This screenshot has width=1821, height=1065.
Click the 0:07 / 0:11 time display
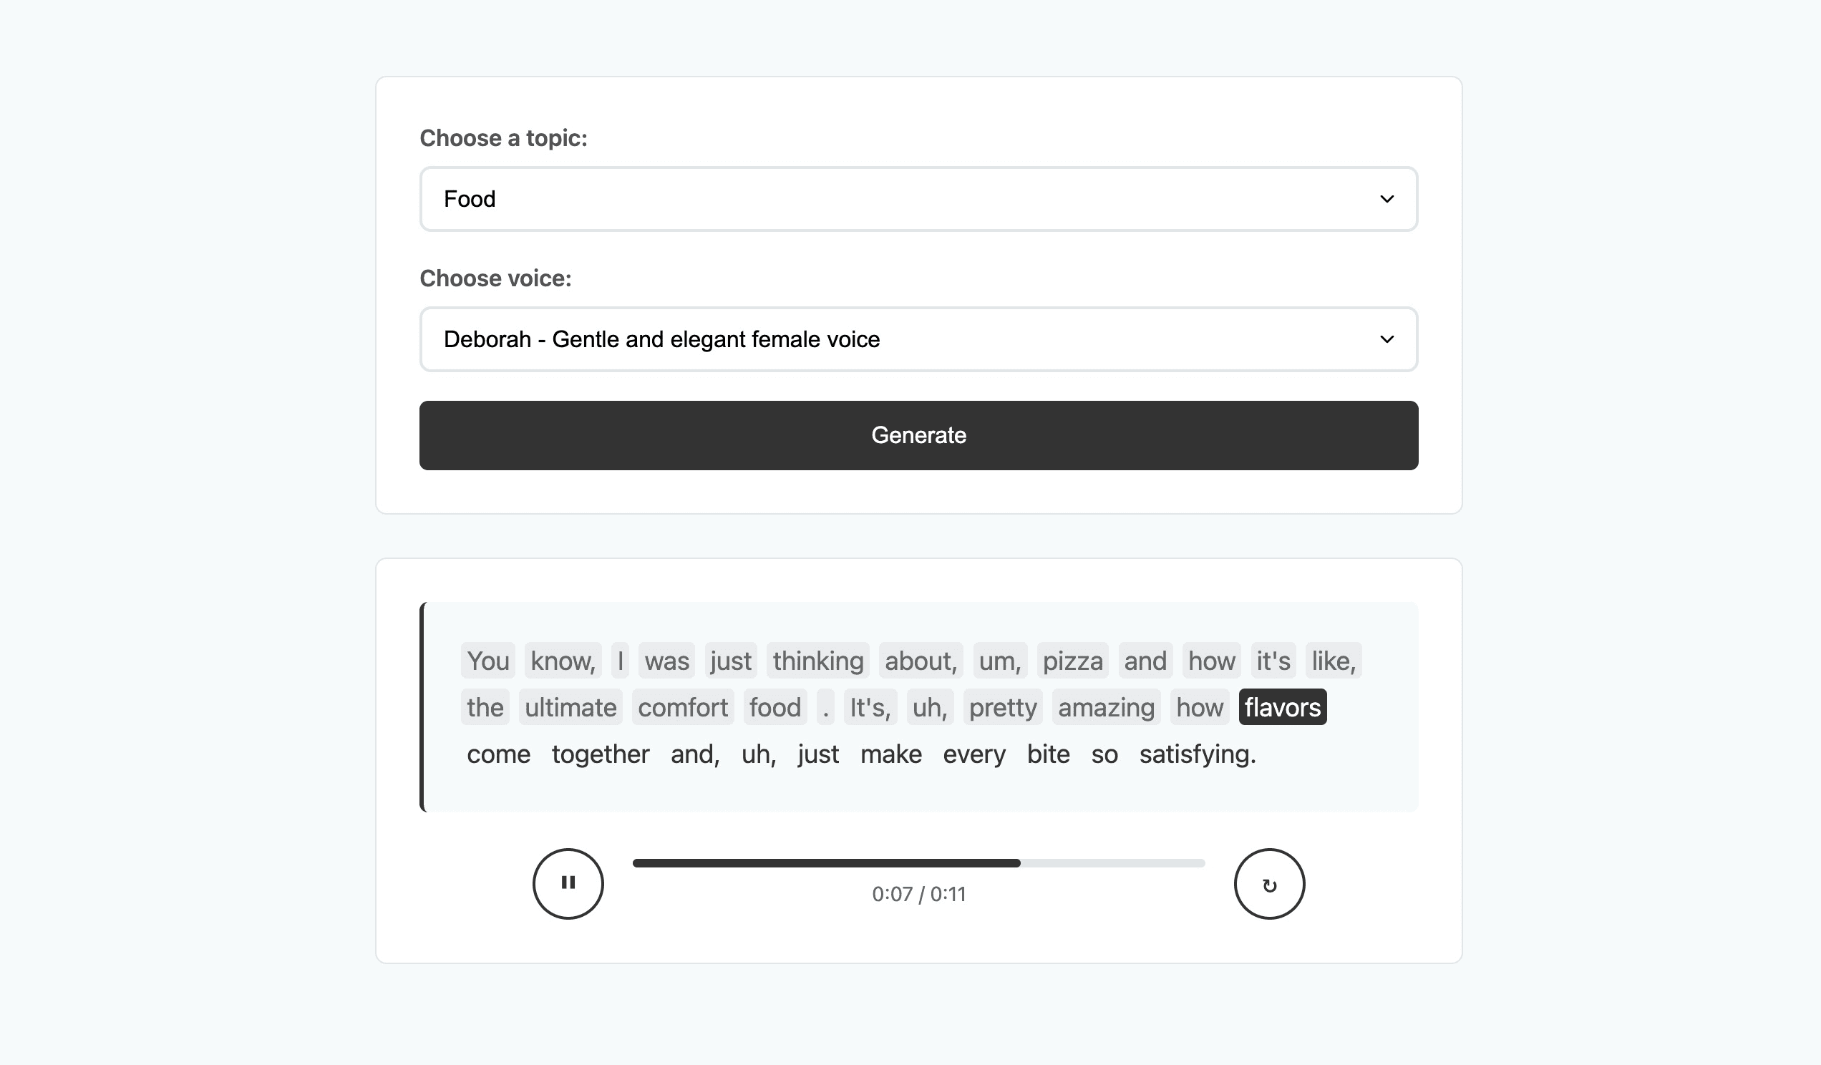tap(918, 894)
